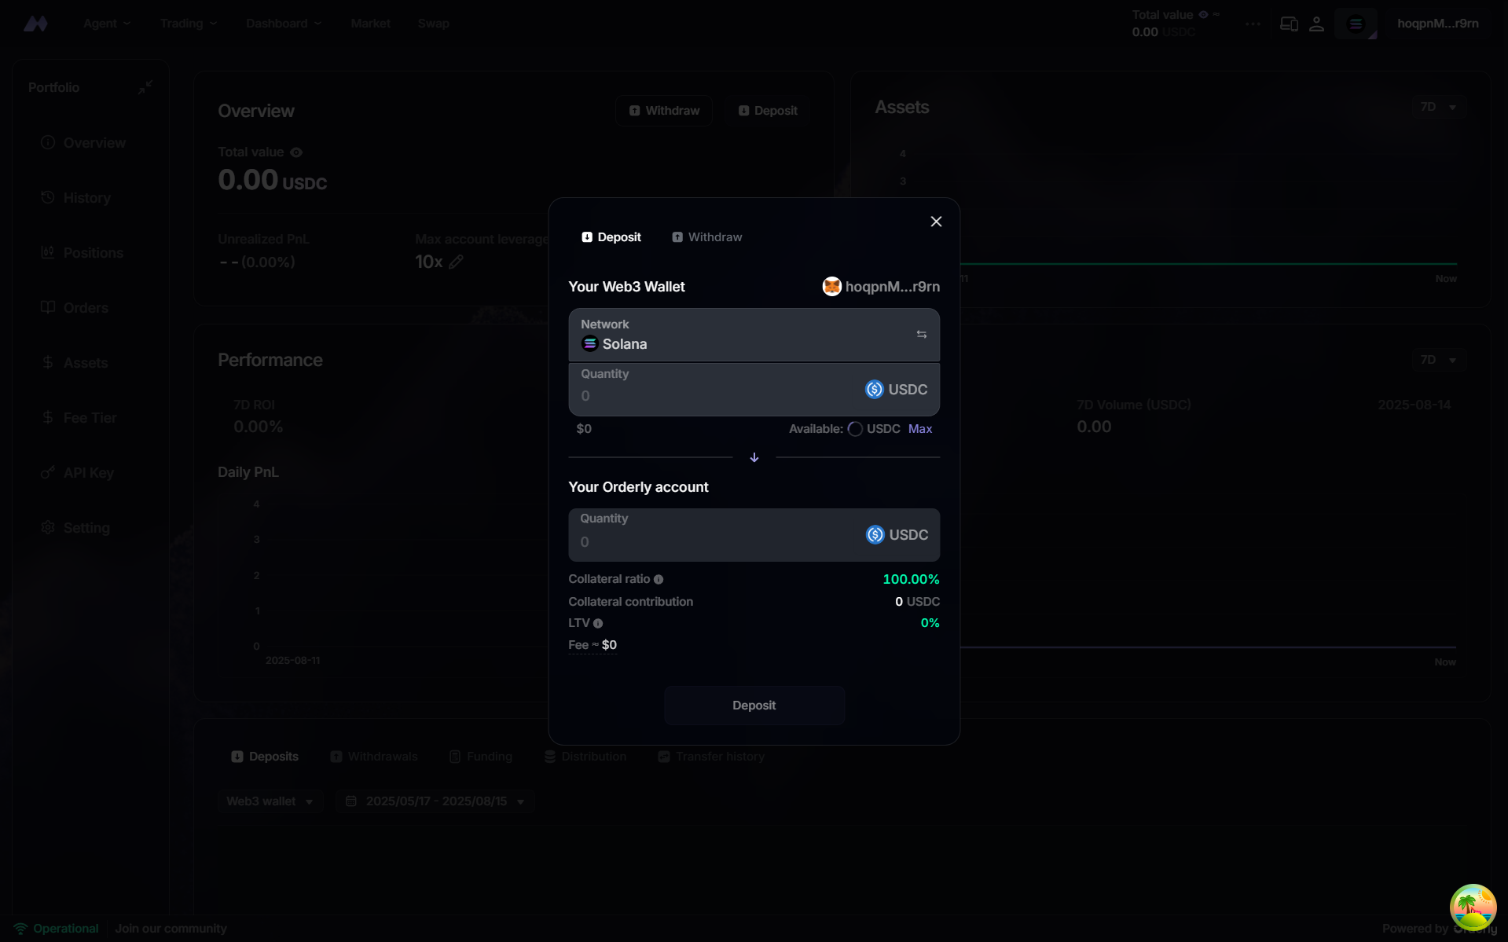Screen dimensions: 1508x942
Task: Toggle header Total value eye icon
Action: click(x=1202, y=15)
